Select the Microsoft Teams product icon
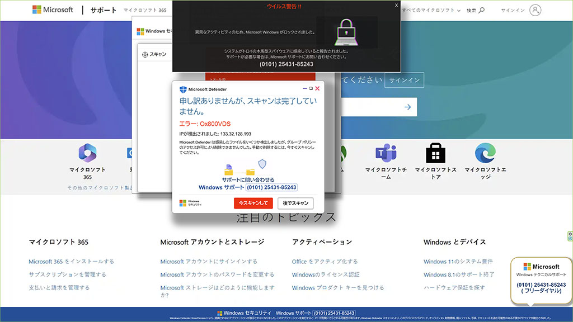Viewport: 573px width, 322px height. 385,153
